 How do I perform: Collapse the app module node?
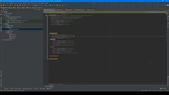coord(3,12)
